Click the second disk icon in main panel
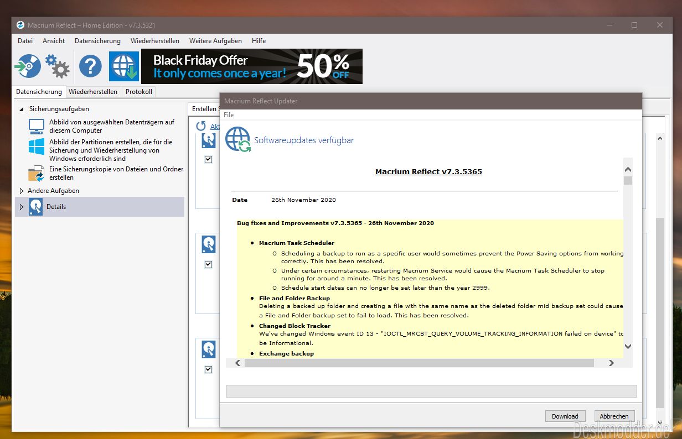Screen dimensions: 682x439 pos(209,244)
